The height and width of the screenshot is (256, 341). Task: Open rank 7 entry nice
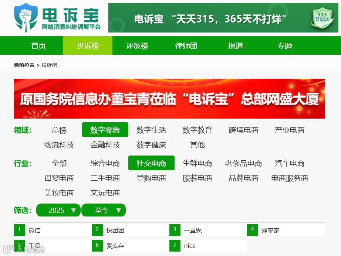tap(208, 246)
